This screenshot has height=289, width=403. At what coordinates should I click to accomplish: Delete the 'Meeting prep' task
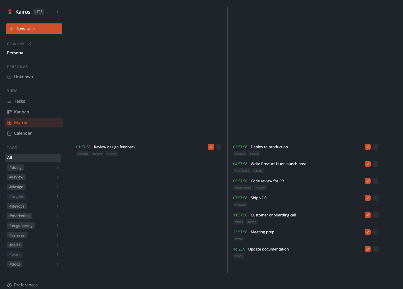point(375,232)
